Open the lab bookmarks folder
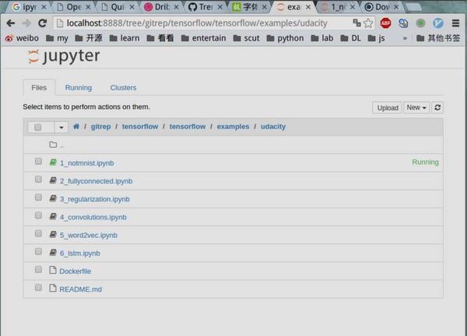The width and height of the screenshot is (467, 336). (x=322, y=38)
